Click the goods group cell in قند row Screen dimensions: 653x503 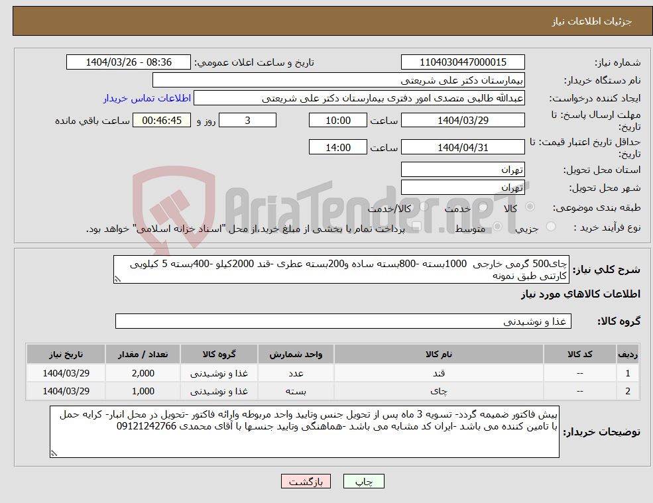pos(219,373)
